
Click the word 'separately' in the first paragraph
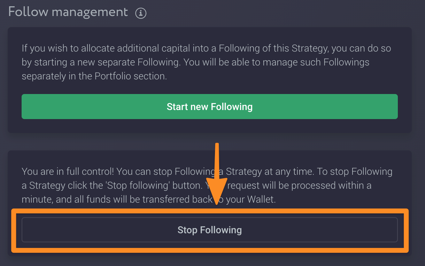click(x=45, y=76)
